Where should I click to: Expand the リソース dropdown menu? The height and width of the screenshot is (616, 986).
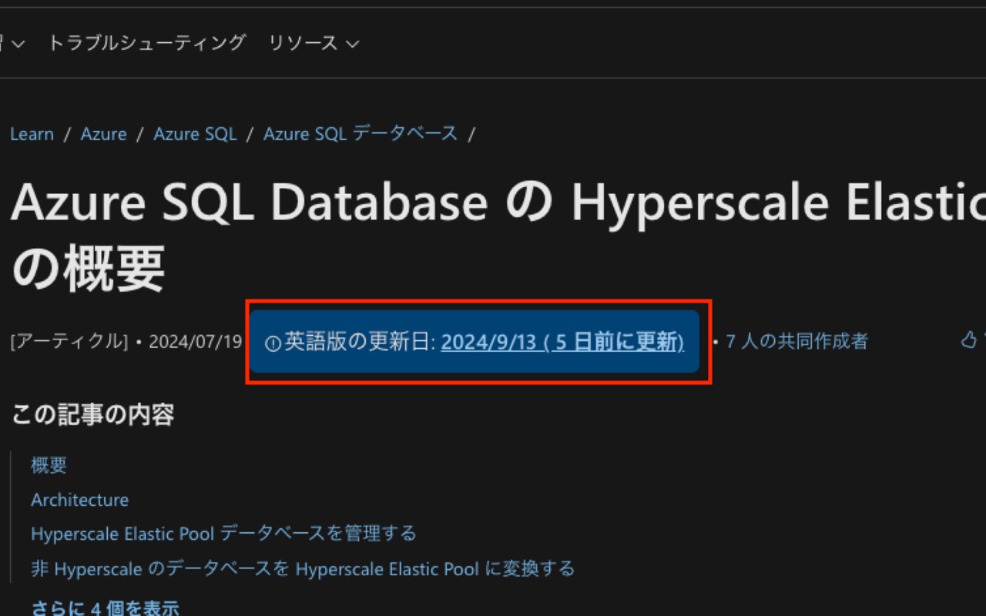point(314,43)
